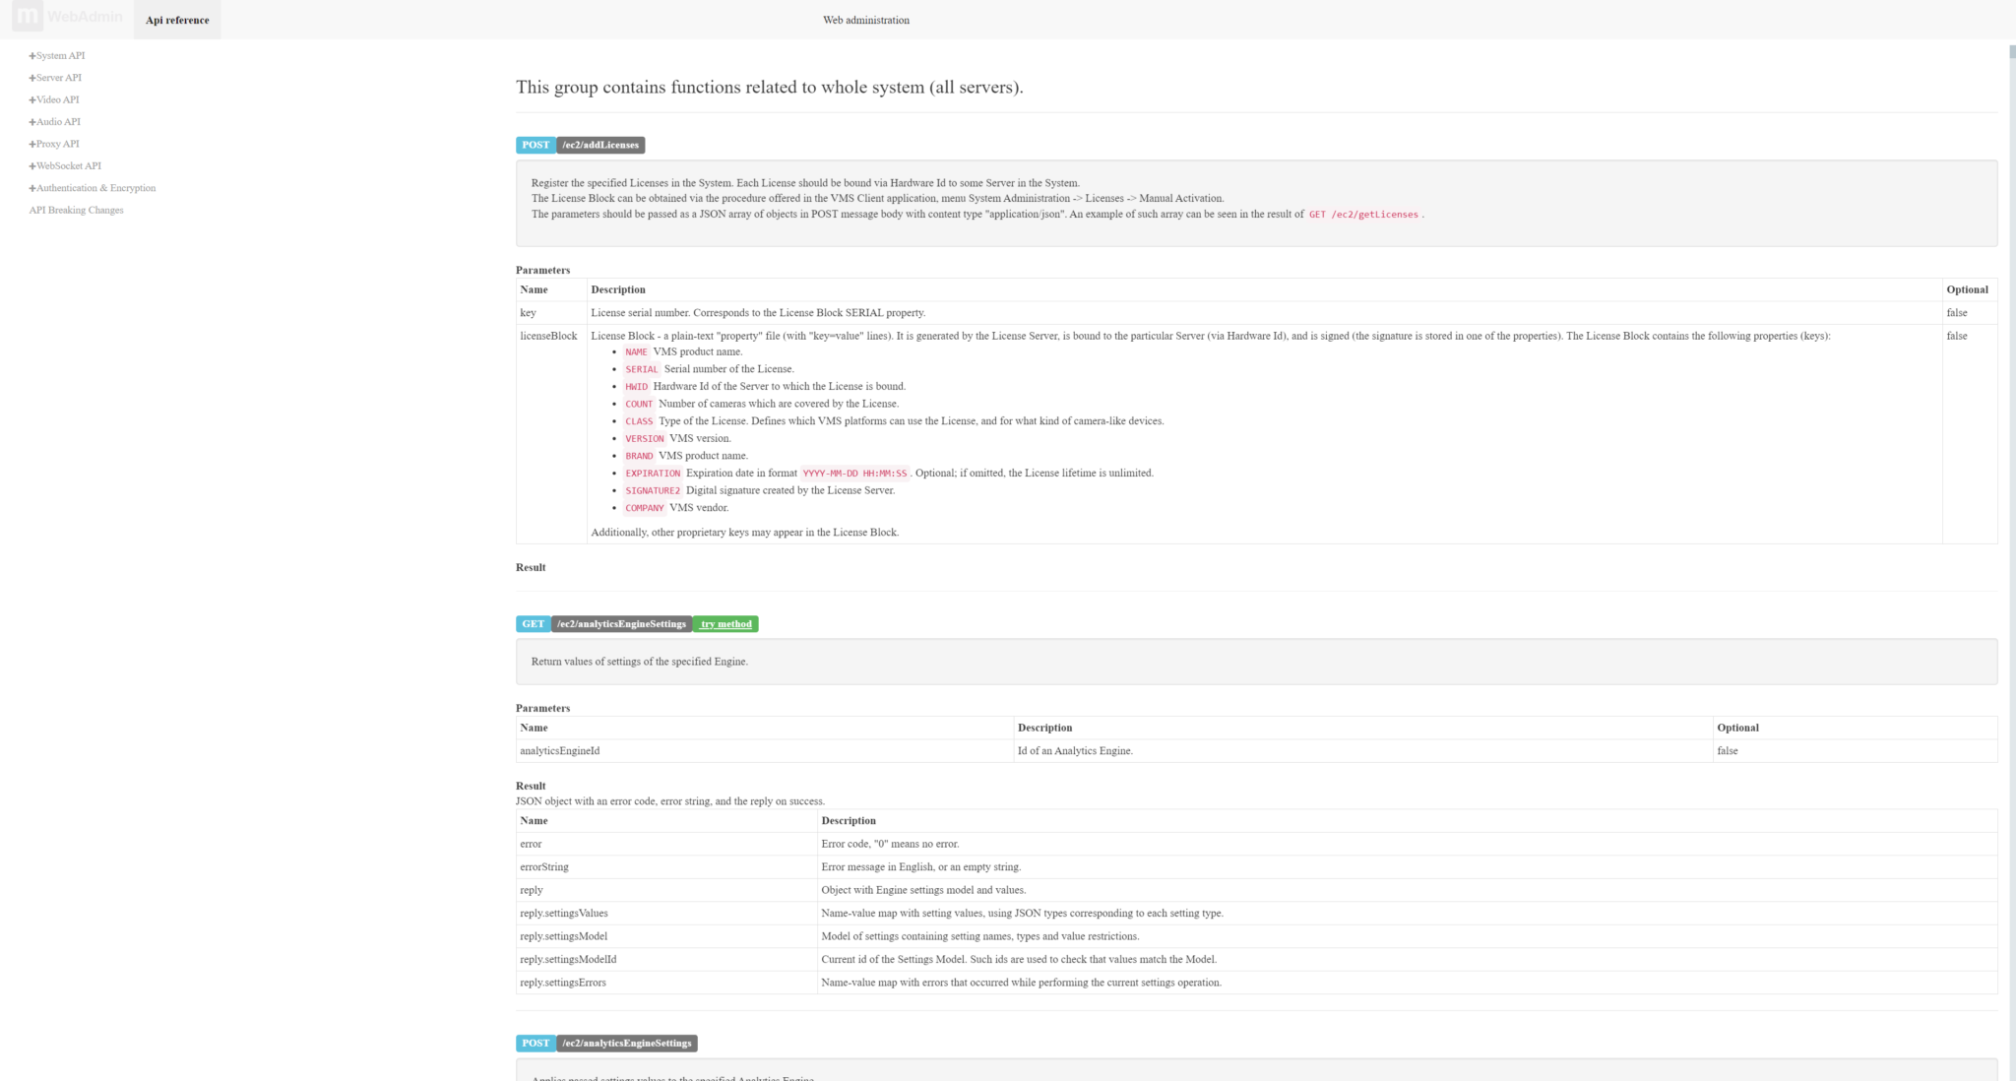Select the analyticsEngineId parameter cell
This screenshot has height=1081, width=2016.
pos(765,751)
